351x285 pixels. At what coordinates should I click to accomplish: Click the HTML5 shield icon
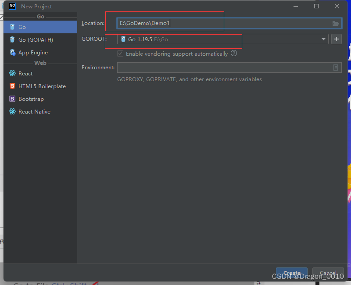tap(12, 86)
